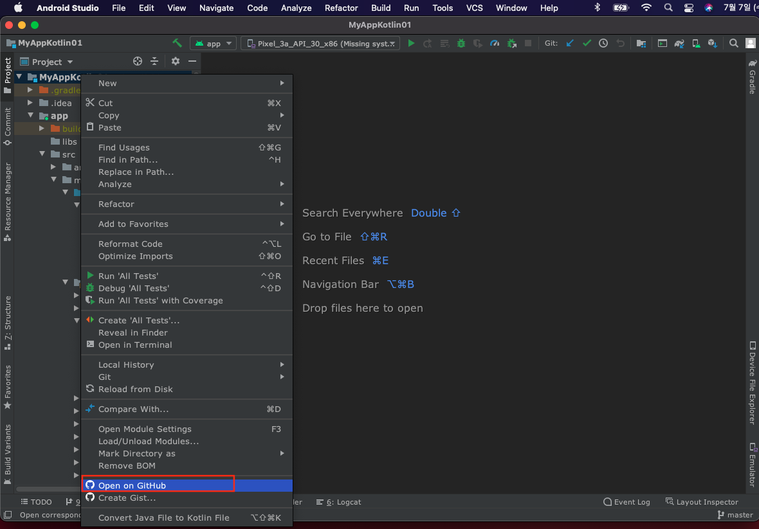759x529 pixels.
Task: Select Reload from Disk
Action: tap(187, 390)
